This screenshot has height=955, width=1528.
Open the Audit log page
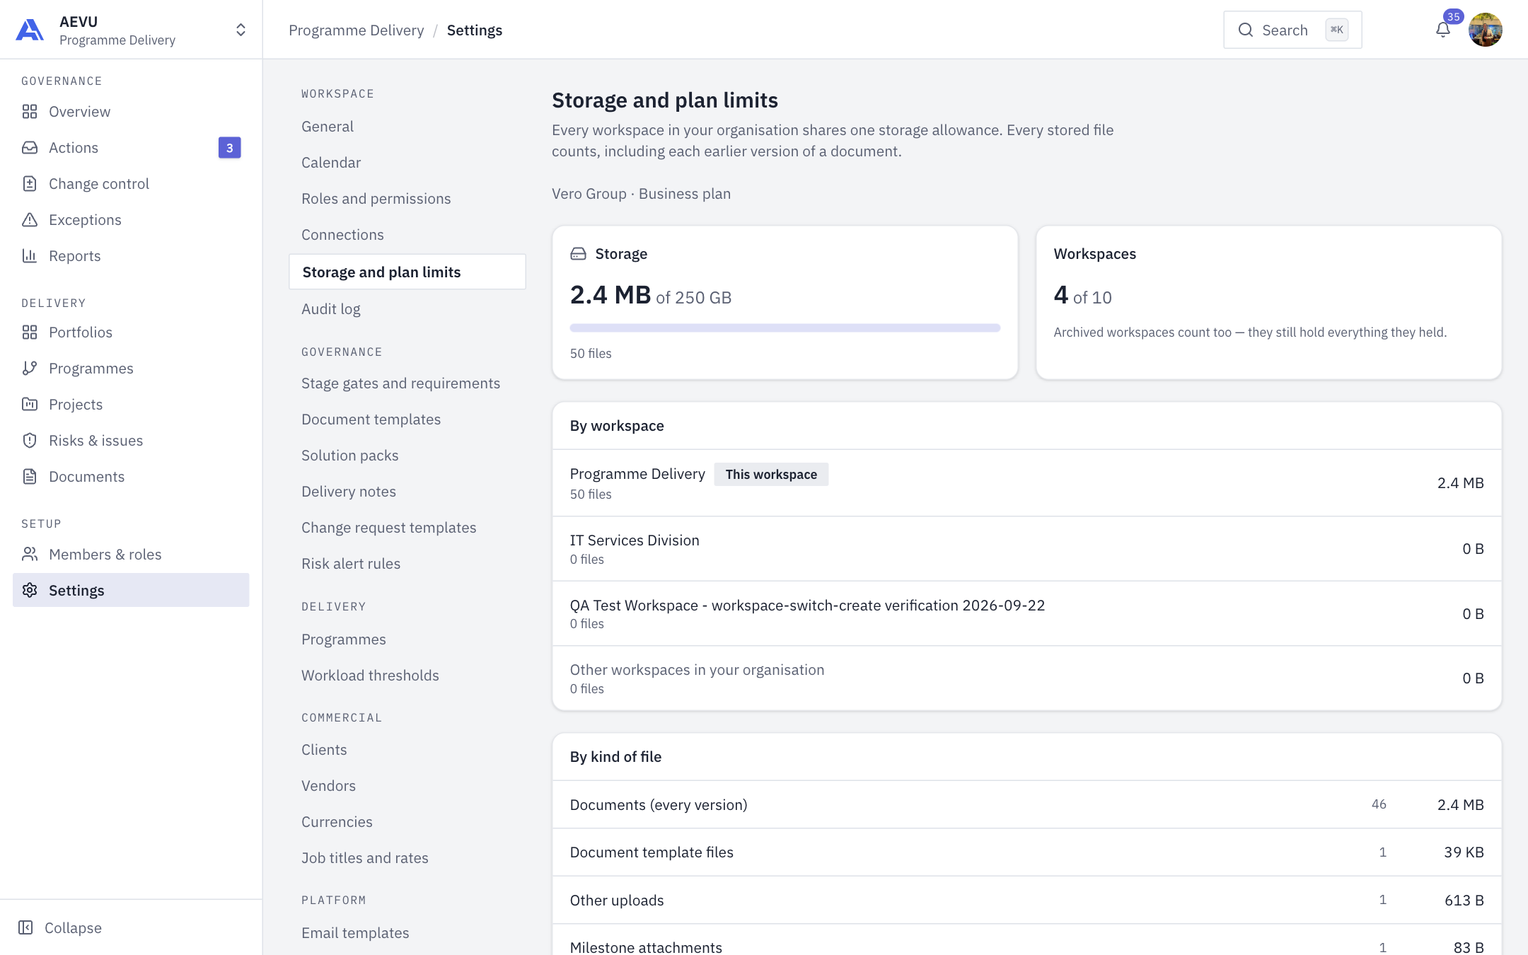(x=331, y=309)
